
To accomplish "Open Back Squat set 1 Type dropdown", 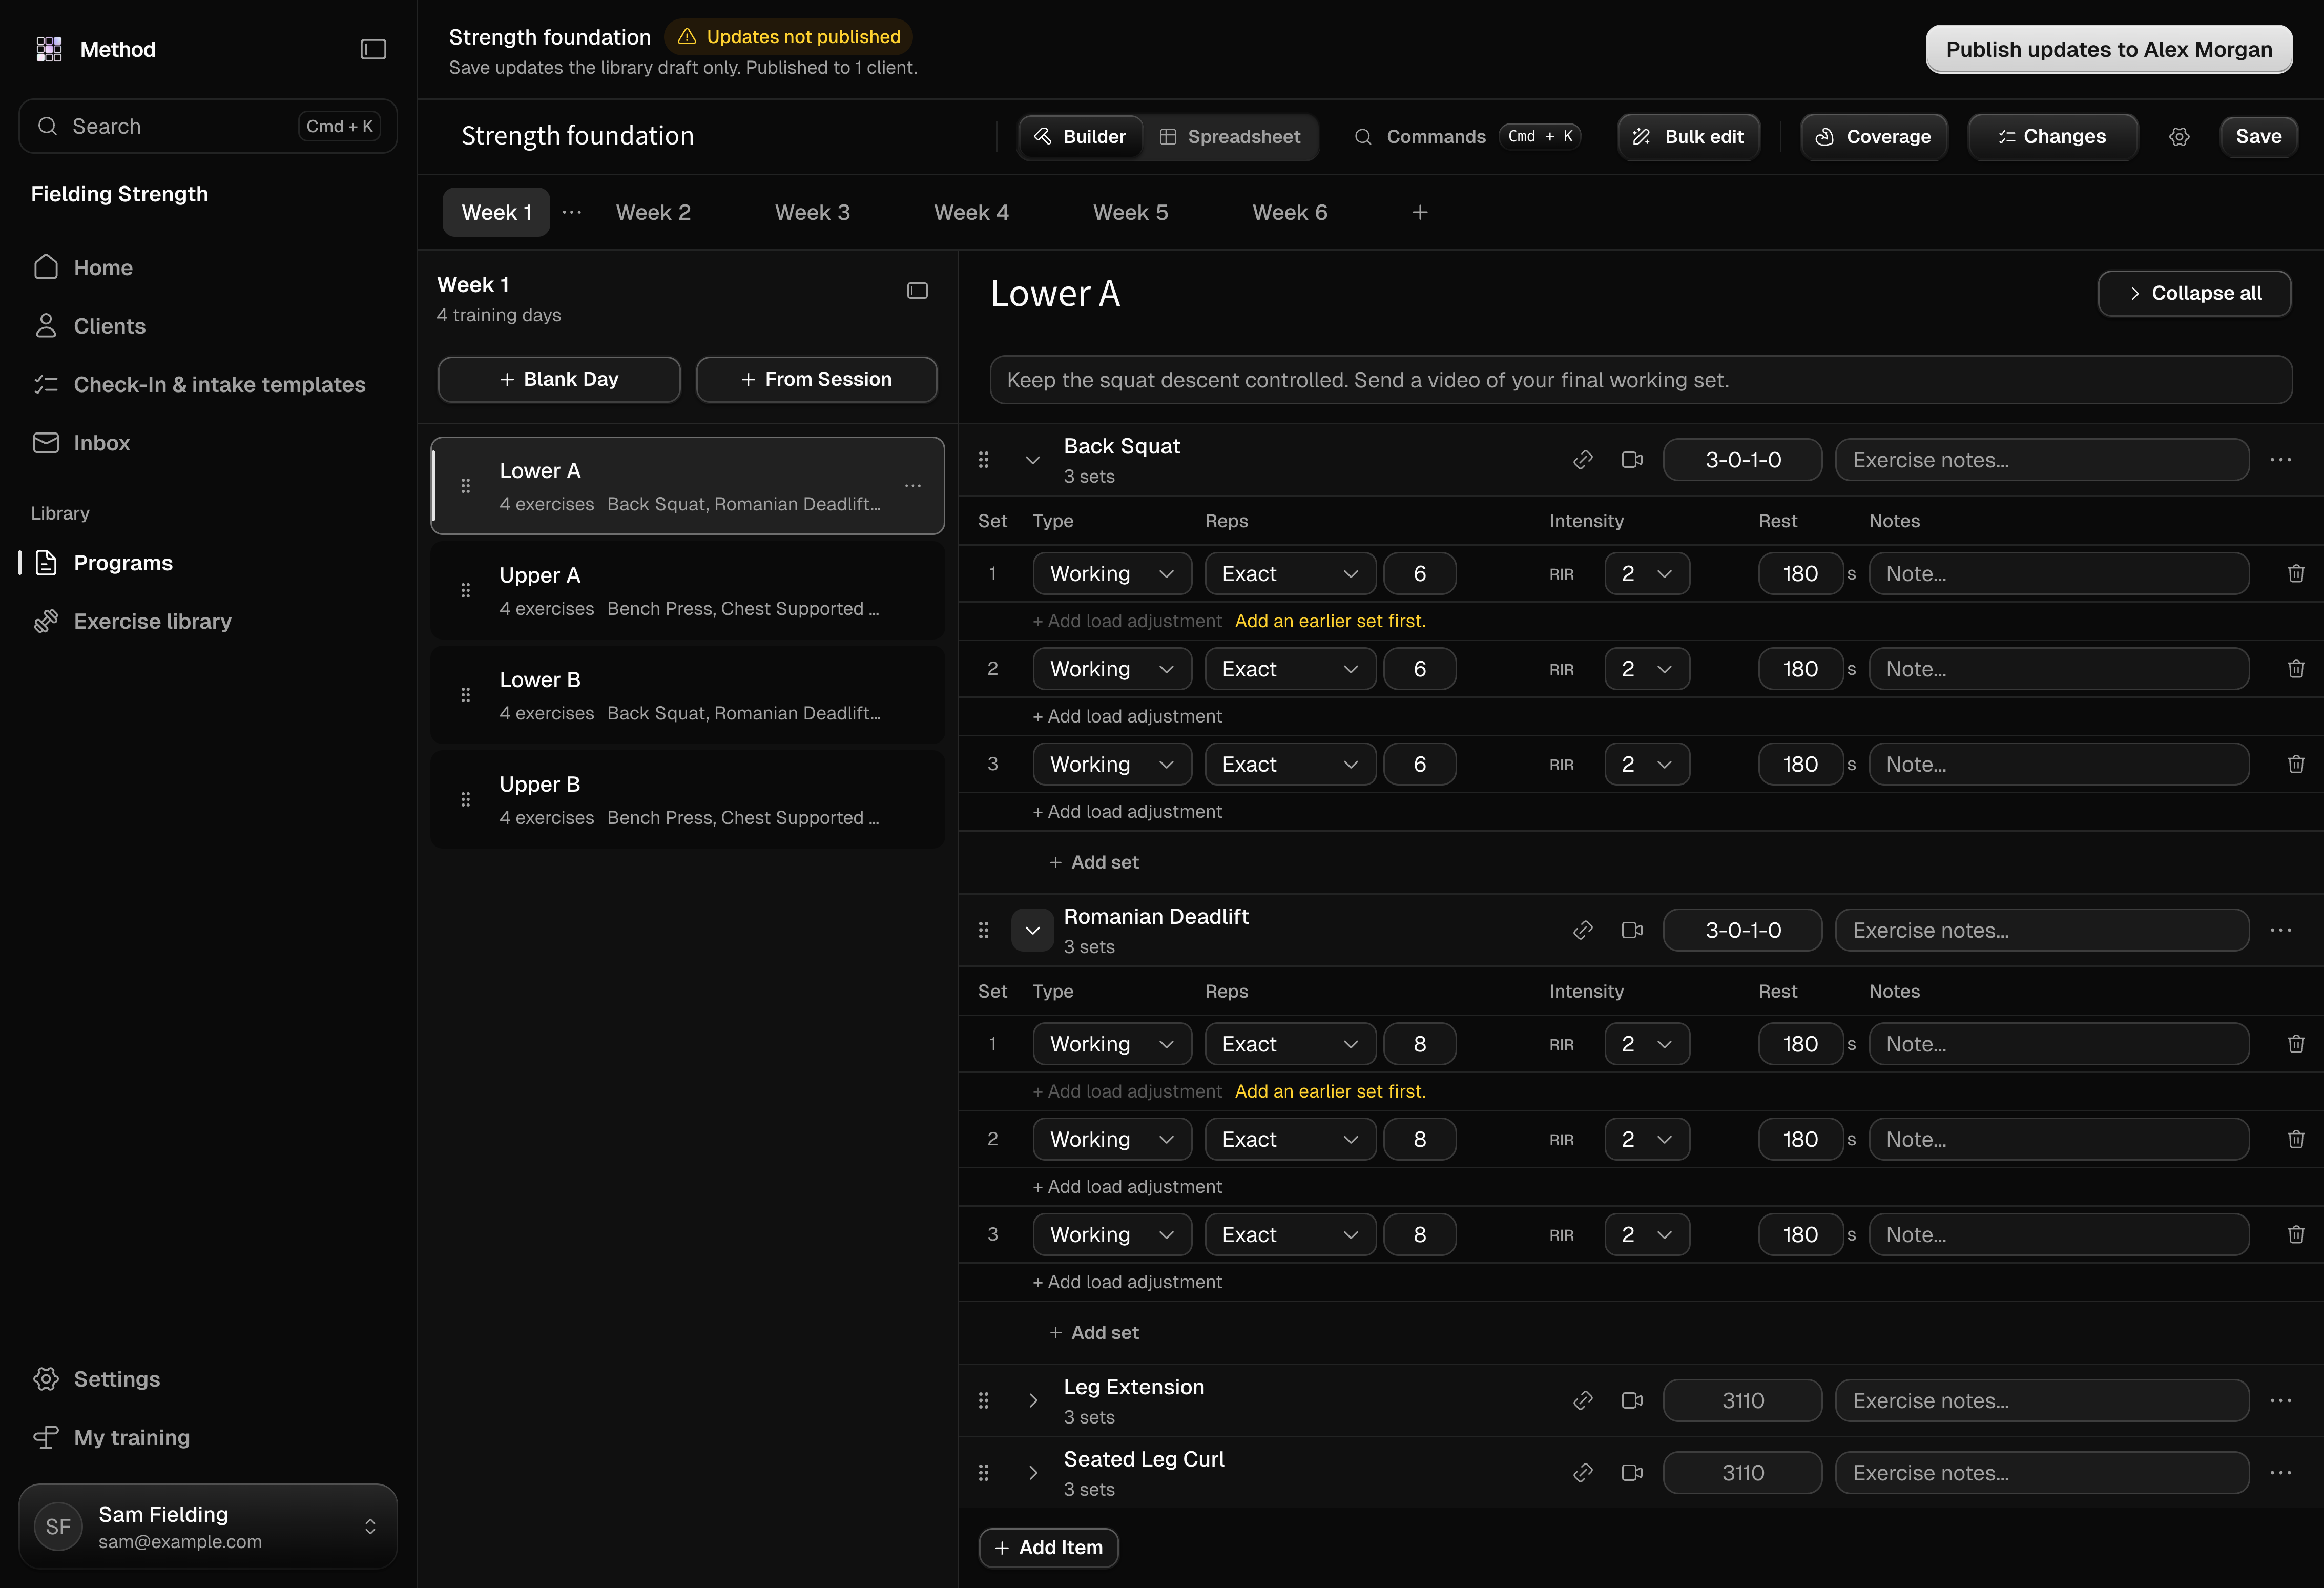I will 1111,574.
